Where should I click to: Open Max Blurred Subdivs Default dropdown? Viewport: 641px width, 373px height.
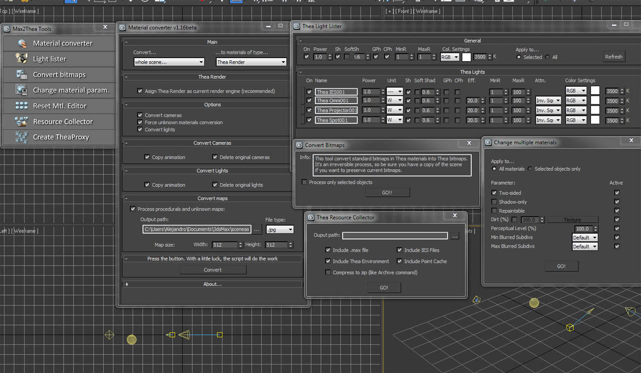pos(585,246)
